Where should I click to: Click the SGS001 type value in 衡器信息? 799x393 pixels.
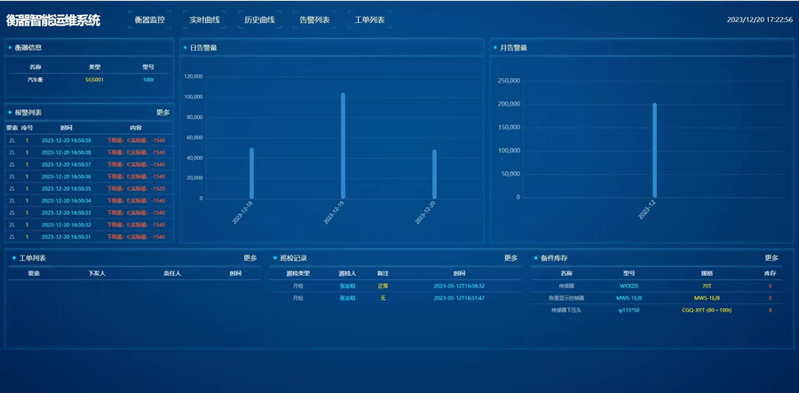tap(94, 80)
